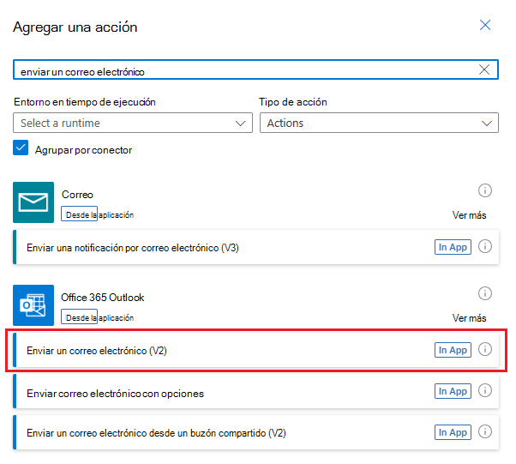Screen dimensions: 516x464
Task: Open the Entorno en tiempo de ejecución dropdown
Action: coord(133,123)
